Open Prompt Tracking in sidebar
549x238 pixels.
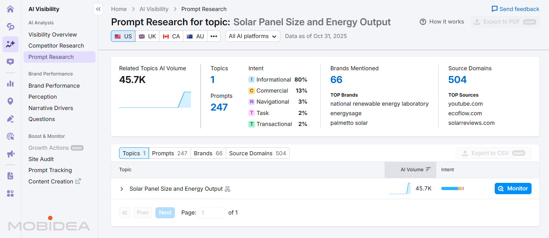(x=50, y=170)
